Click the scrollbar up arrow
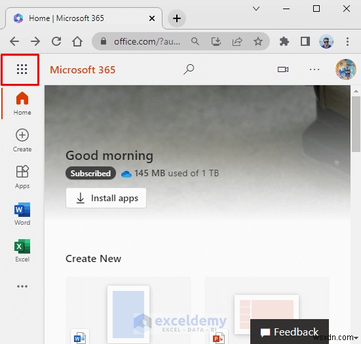The image size is (361, 344). coord(356,91)
